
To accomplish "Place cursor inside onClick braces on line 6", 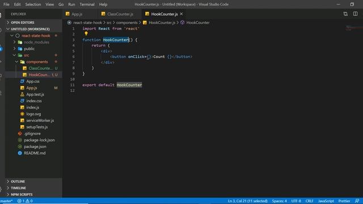I will [x=149, y=57].
